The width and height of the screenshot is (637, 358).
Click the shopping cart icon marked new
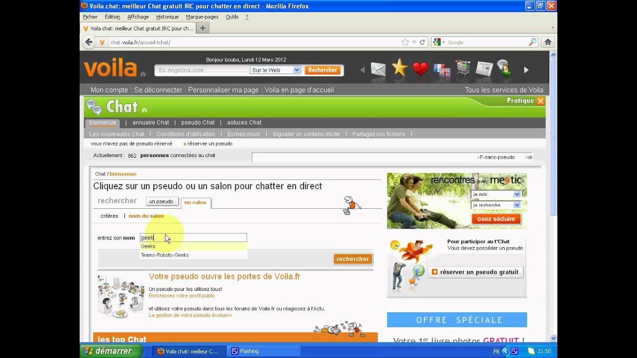(463, 69)
